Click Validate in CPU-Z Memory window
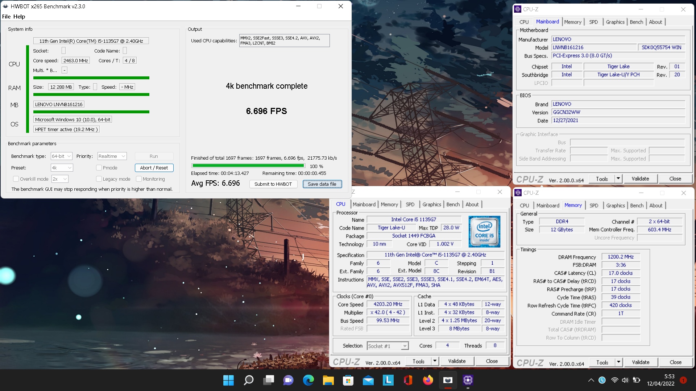Screen dimensions: 696x391 click(641, 362)
